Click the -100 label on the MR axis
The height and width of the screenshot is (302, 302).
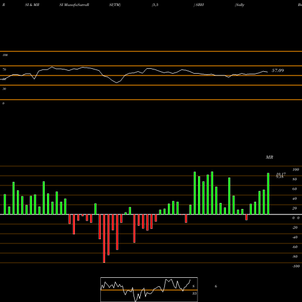tap(296, 266)
